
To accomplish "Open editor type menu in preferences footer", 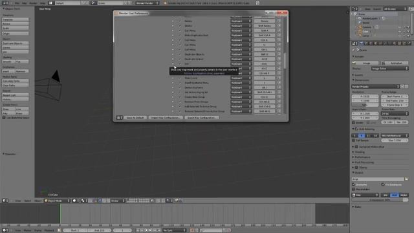I will 119,118.
